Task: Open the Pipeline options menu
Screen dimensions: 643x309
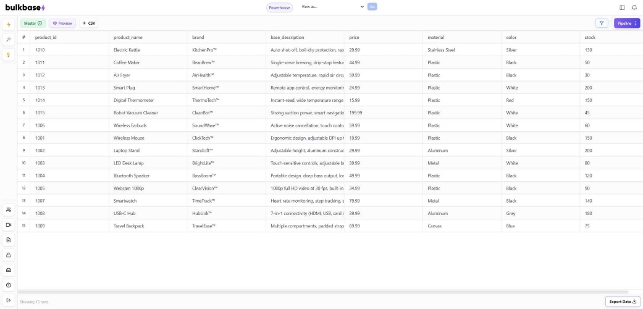Action: (626, 23)
